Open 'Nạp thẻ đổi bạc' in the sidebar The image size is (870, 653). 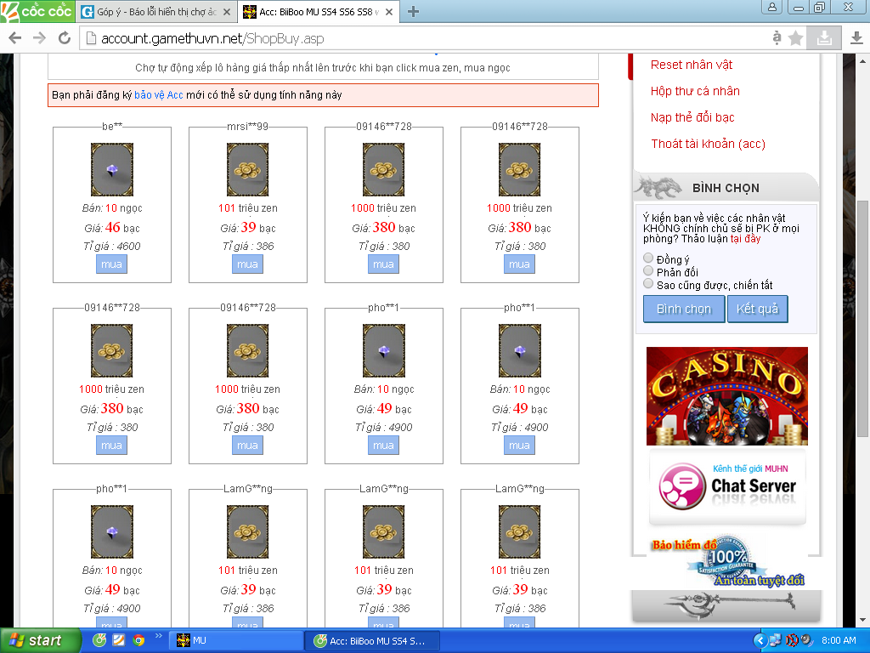click(692, 117)
